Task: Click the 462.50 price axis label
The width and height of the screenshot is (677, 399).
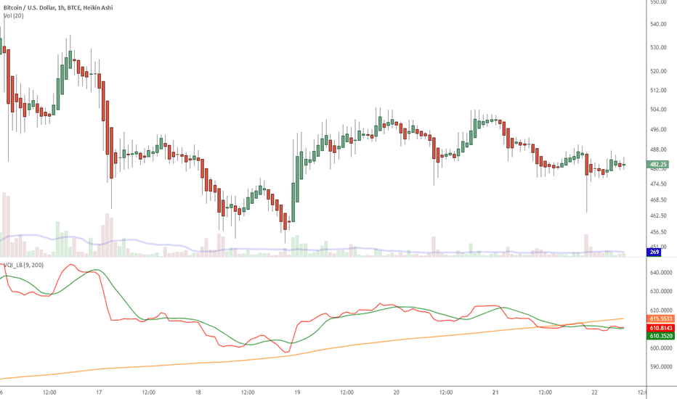Action: point(658,215)
